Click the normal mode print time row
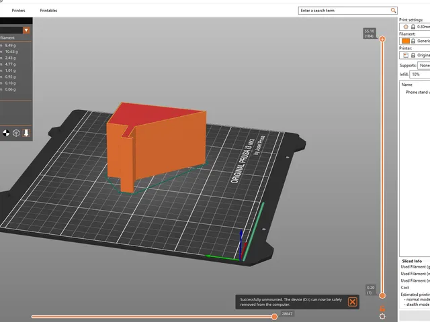Image resolution: width=430 pixels, height=322 pixels. [417, 300]
